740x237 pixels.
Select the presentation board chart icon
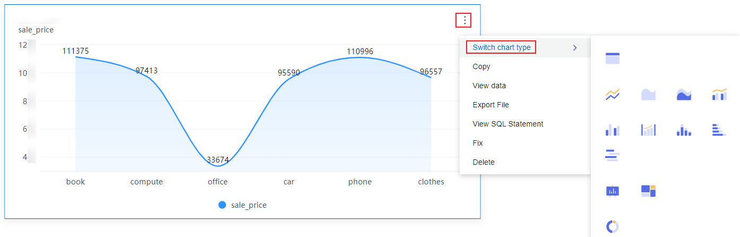click(x=613, y=191)
